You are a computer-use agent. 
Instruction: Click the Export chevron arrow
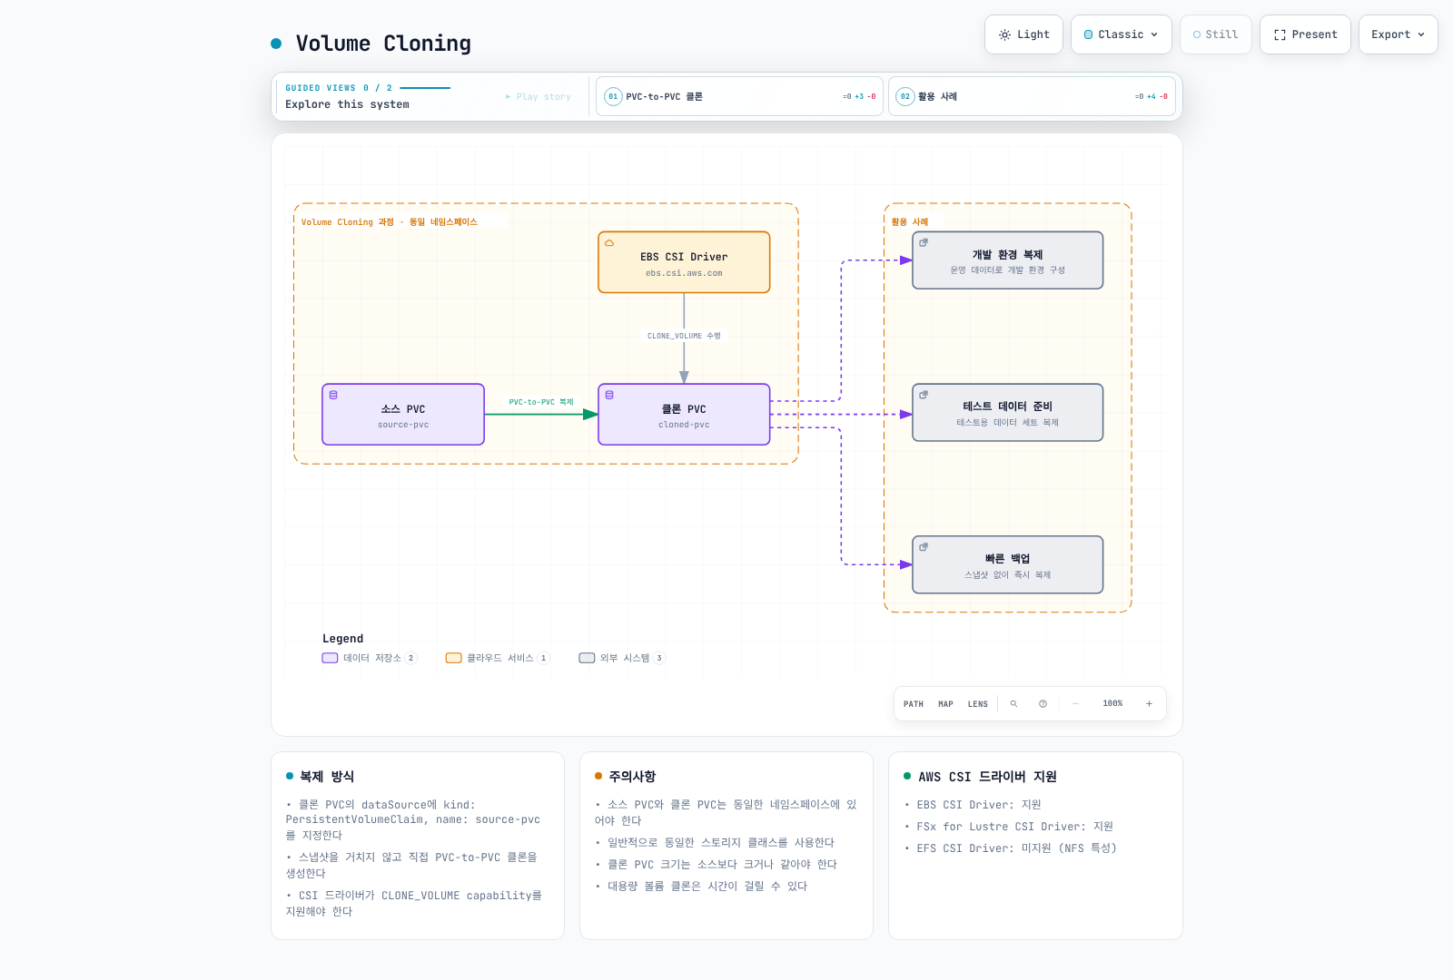coord(1421,34)
